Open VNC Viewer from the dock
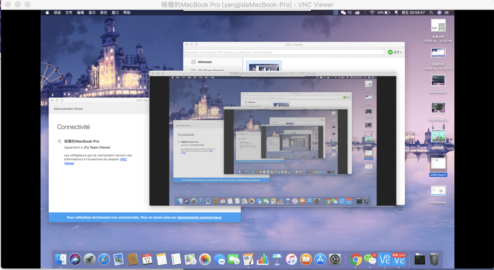Screen dimensions: 494x270 [384, 259]
